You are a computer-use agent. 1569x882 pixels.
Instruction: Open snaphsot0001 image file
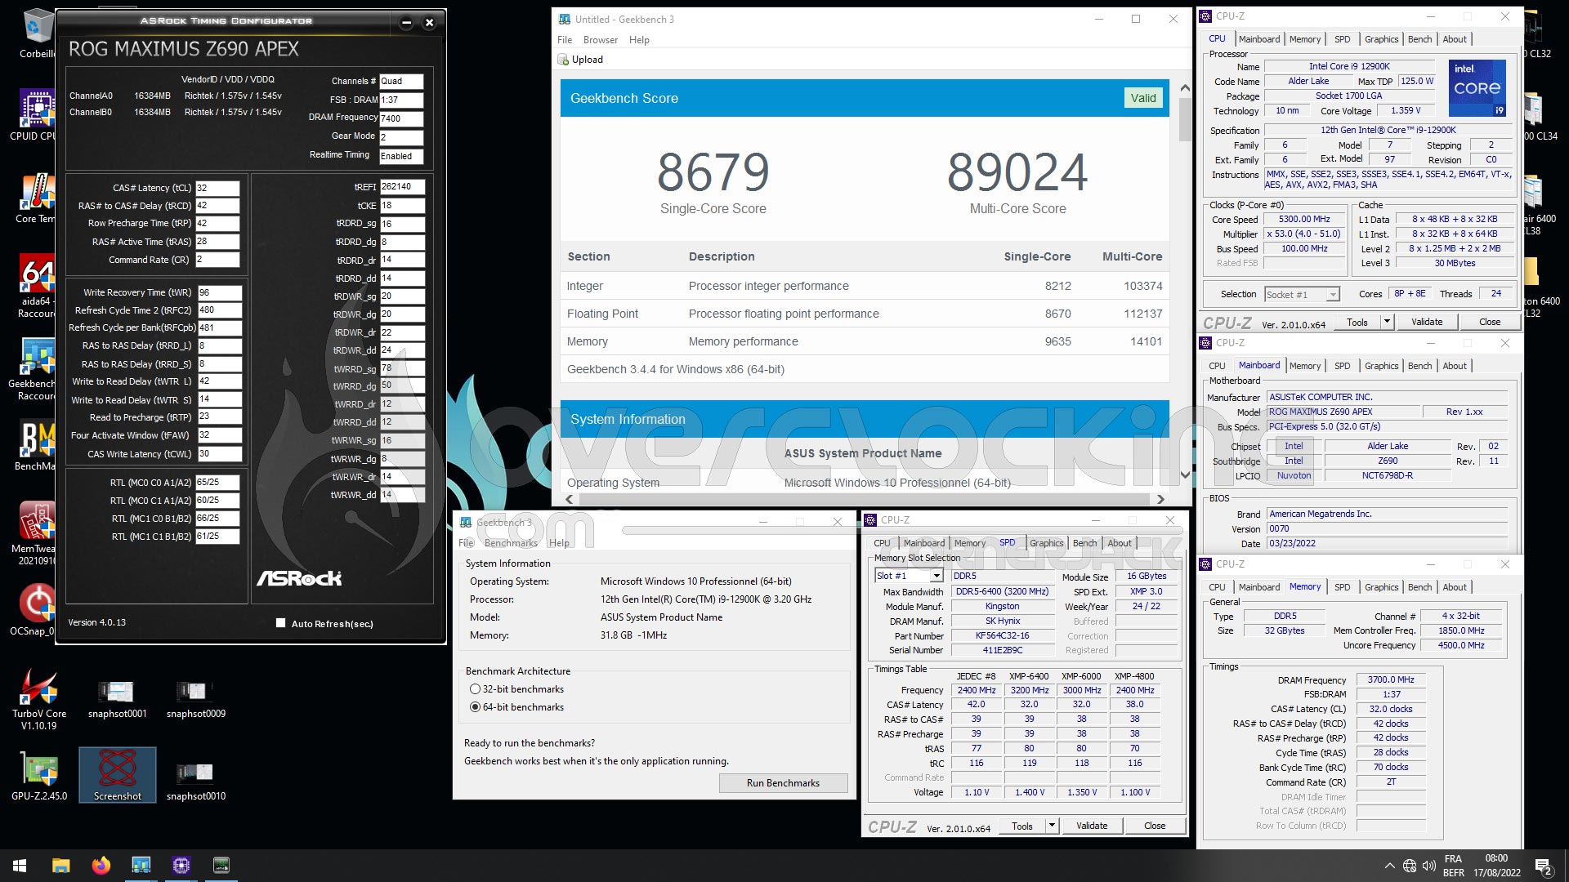[117, 698]
